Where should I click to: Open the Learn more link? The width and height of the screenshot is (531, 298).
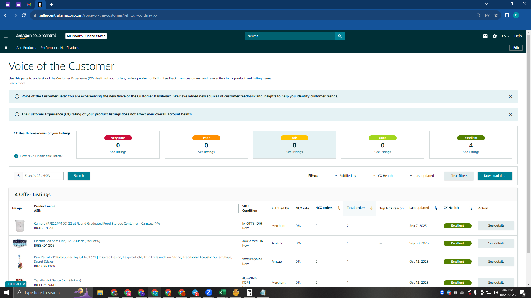(x=17, y=83)
